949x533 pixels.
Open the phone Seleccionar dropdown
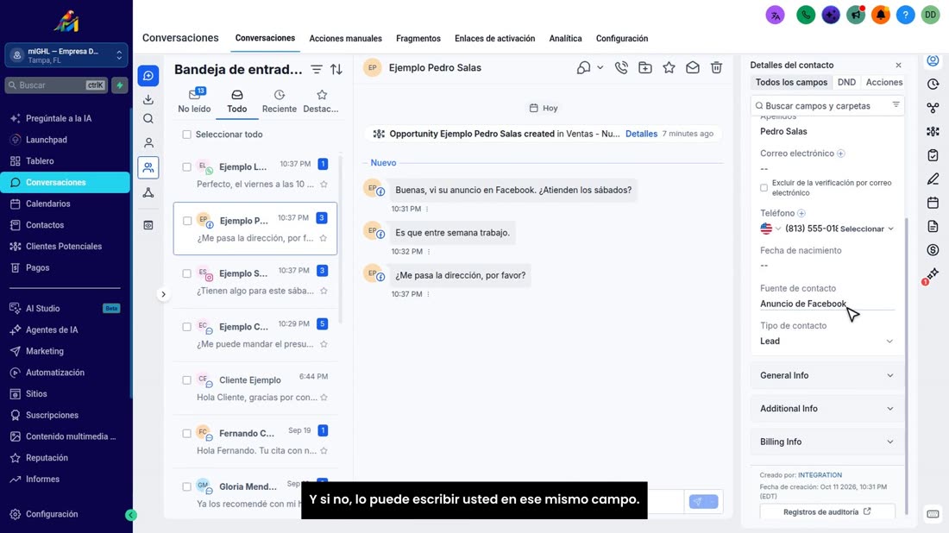coord(867,229)
